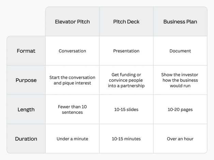This screenshot has width=214, height=160.
Task: Select the '10-15 slides' cell
Action: [126, 109]
